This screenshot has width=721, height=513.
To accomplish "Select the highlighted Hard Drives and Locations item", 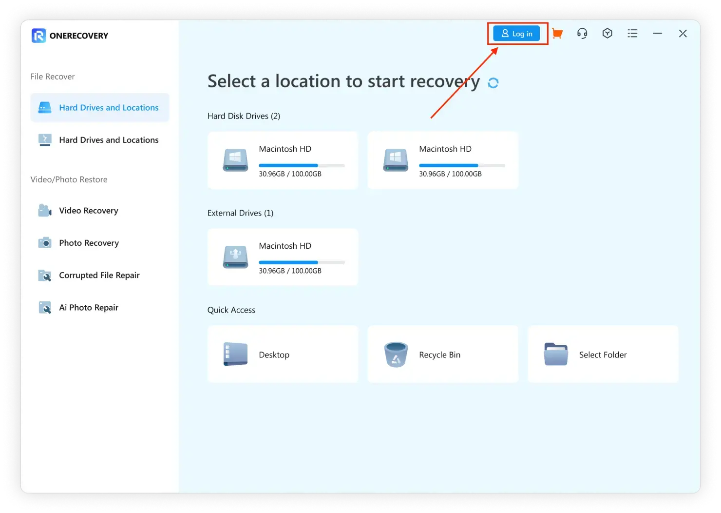I will click(x=100, y=108).
